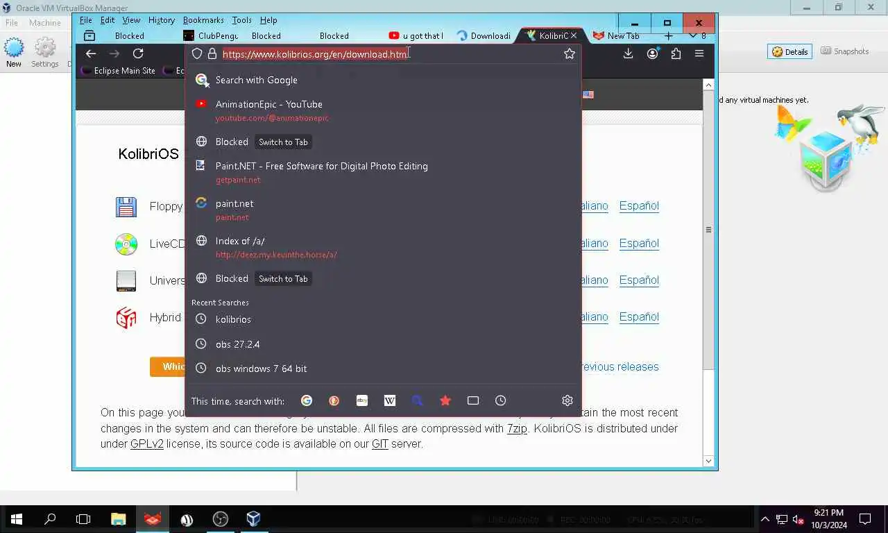Open the hamburger application menu
The image size is (888, 533).
(x=699, y=53)
